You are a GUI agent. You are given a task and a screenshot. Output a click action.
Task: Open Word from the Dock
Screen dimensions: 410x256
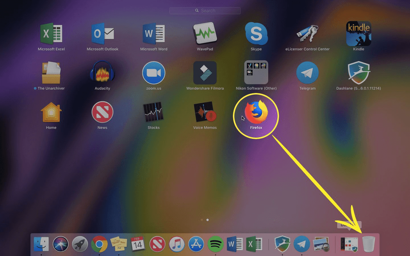tap(235, 244)
